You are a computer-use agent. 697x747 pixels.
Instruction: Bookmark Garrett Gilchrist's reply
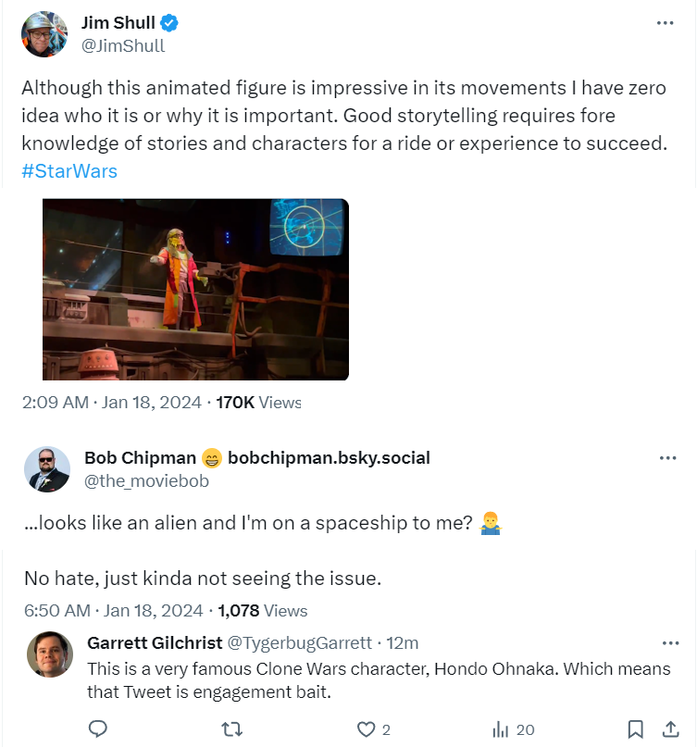pos(635,728)
